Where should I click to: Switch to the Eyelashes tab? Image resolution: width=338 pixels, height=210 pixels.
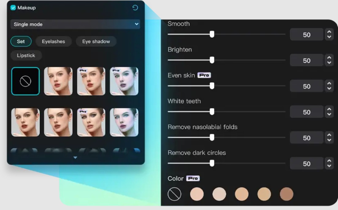point(53,41)
